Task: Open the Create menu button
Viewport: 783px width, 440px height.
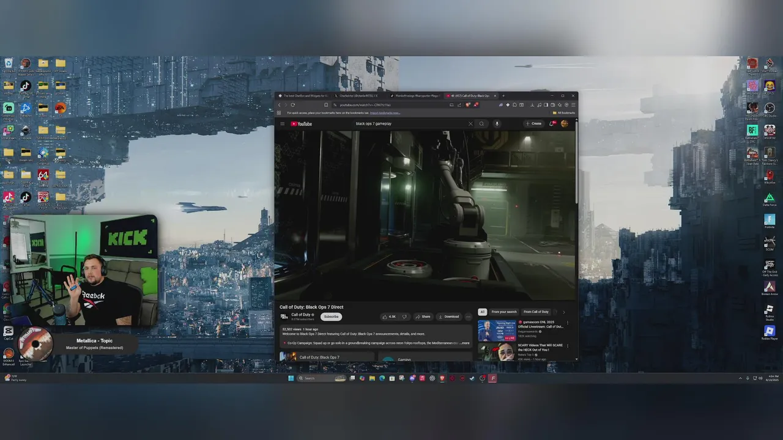Action: (x=533, y=123)
